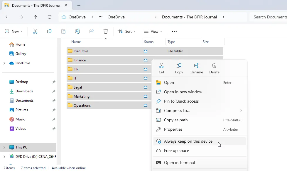The width and height of the screenshot is (287, 171).
Task: Click the toolbar Delete trash icon
Action: tap(106, 31)
